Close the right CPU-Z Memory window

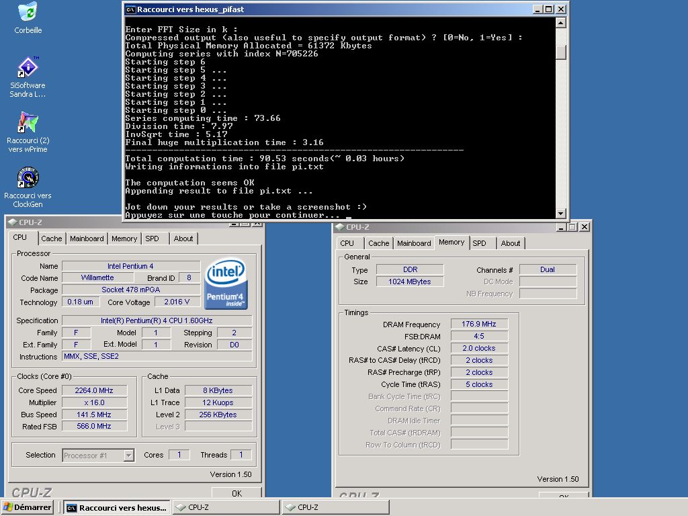coord(585,227)
